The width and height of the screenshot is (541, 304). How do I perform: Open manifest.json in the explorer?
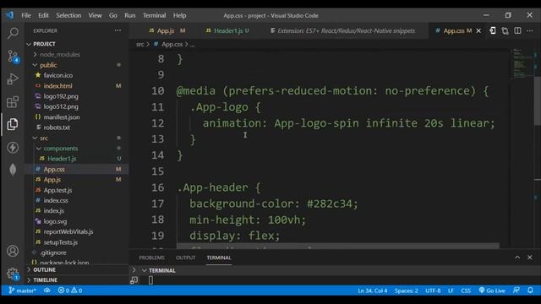(x=62, y=117)
